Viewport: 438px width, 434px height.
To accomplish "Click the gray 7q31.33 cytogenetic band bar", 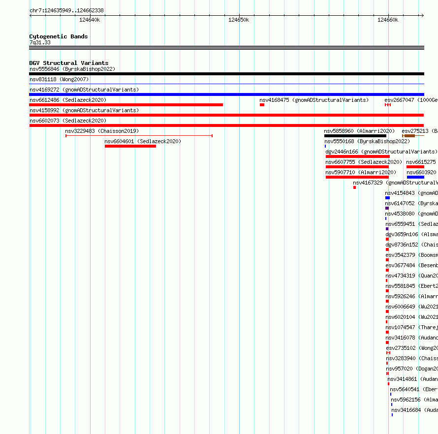I will (226, 48).
